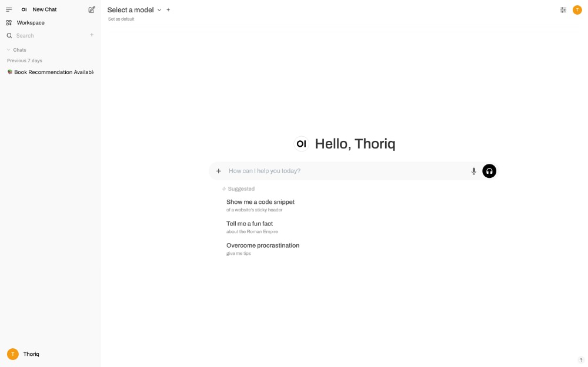Screen dimensions: 588x367
Task: Select Overcome procrastination suggestion
Action: click(262, 249)
